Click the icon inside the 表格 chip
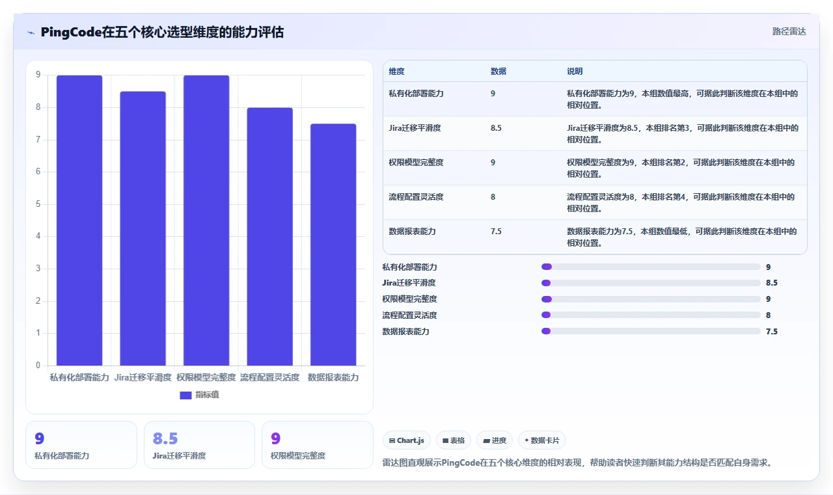The image size is (833, 495). click(x=445, y=440)
